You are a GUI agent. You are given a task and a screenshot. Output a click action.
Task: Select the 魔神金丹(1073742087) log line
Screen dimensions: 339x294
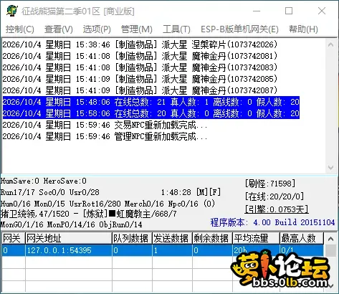point(140,90)
